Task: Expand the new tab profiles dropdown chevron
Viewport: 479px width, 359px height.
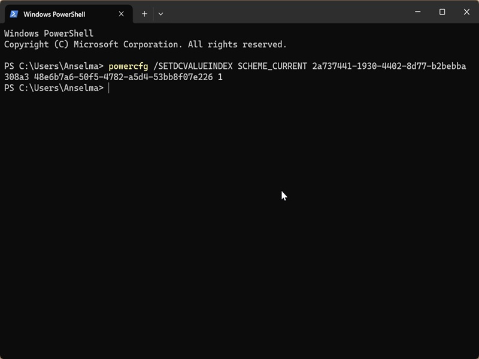Action: [160, 14]
